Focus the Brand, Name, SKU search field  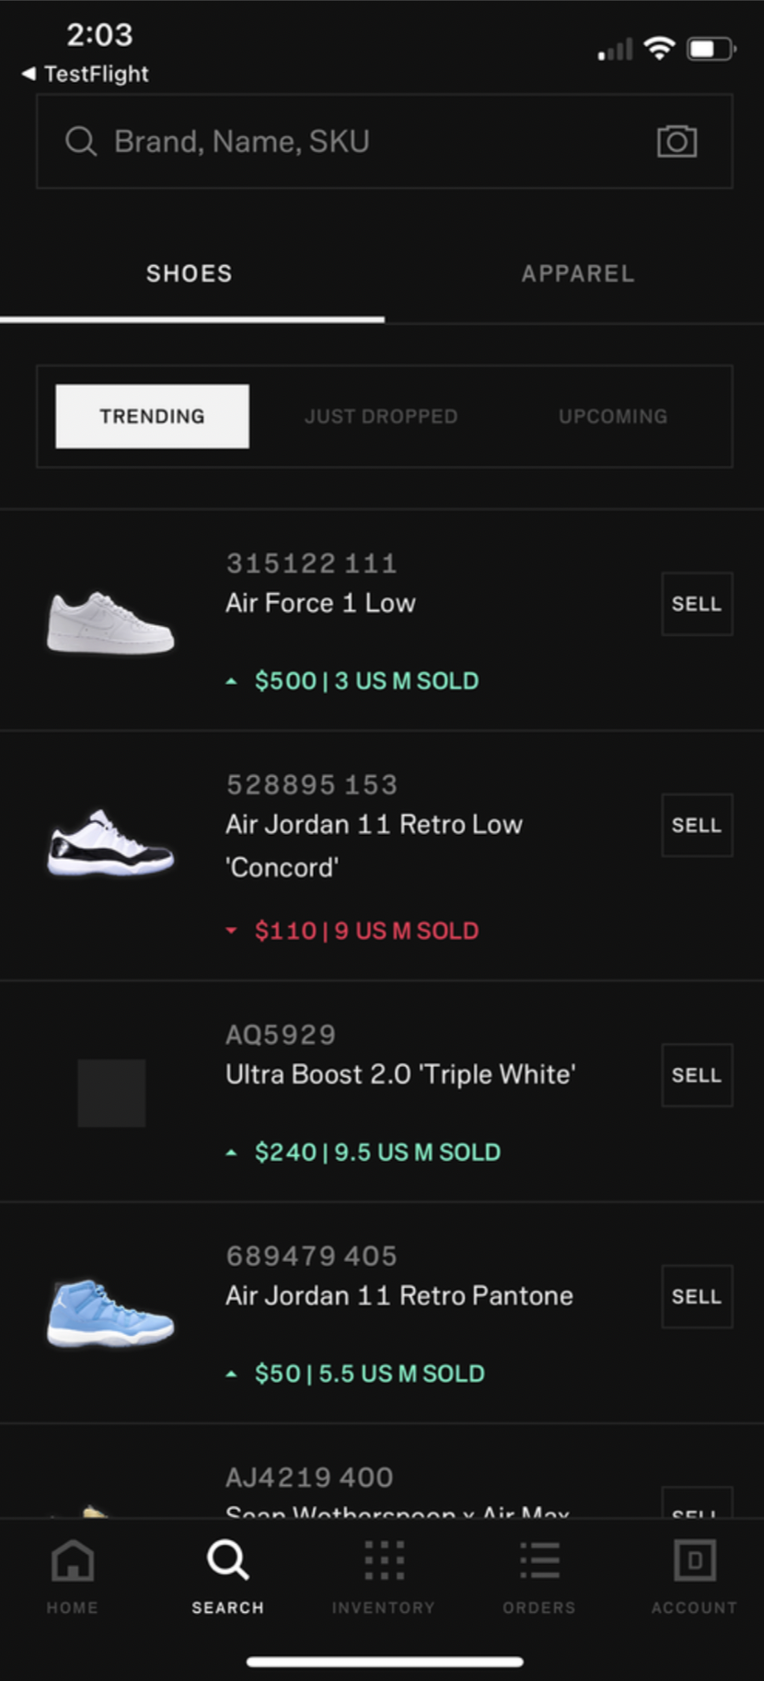click(x=368, y=141)
